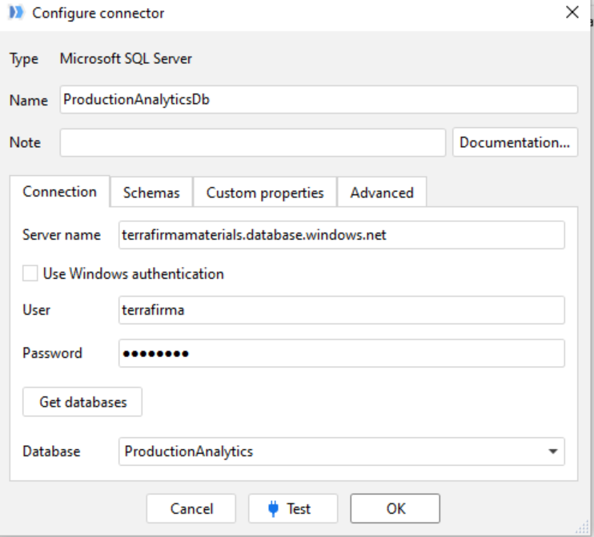
Task: Confirm settings with the OK button
Action: (395, 508)
